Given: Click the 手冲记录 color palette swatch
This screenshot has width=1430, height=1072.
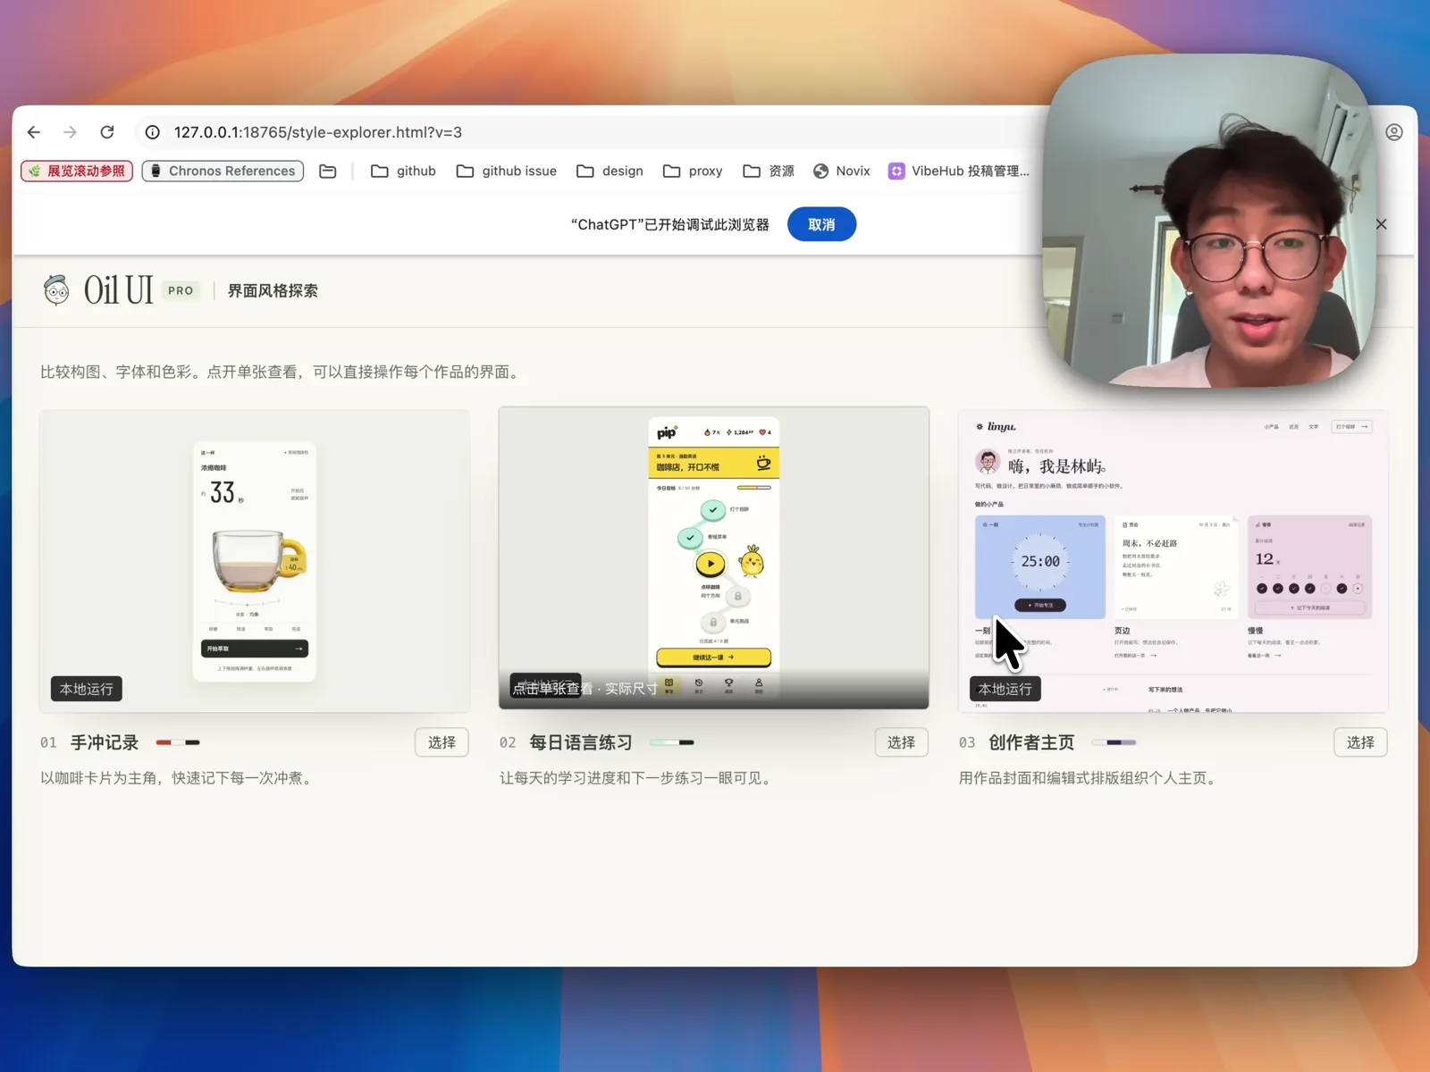Looking at the screenshot, I should coord(178,742).
